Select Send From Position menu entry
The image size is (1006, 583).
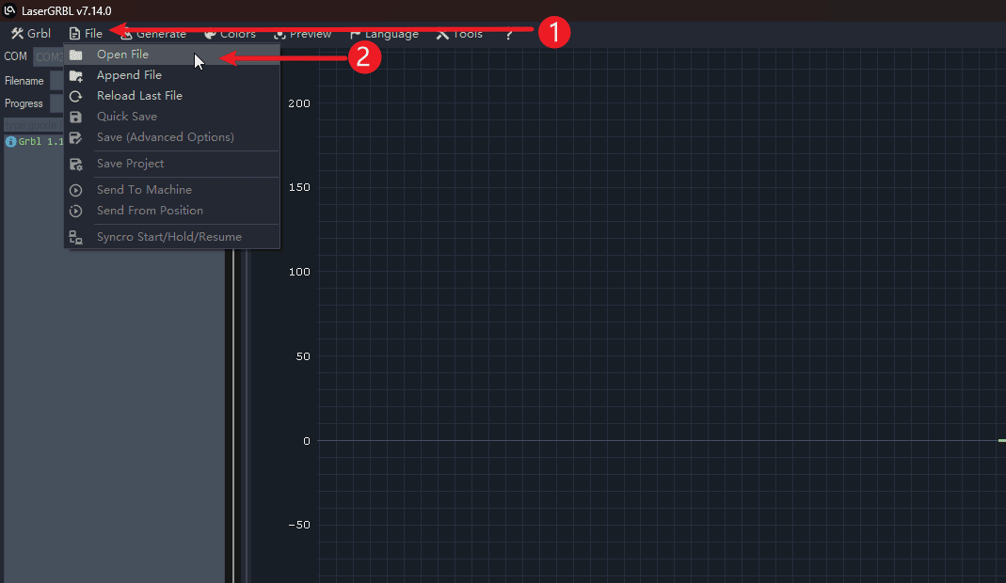(150, 211)
